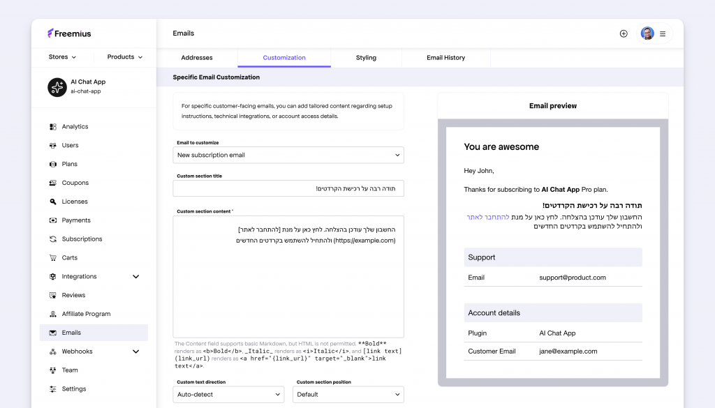Click the Custom section content textarea
715x408 pixels.
[288, 277]
